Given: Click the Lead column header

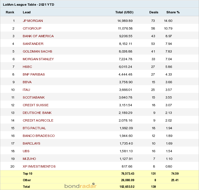Looking at the screenshot, I should [27, 12].
